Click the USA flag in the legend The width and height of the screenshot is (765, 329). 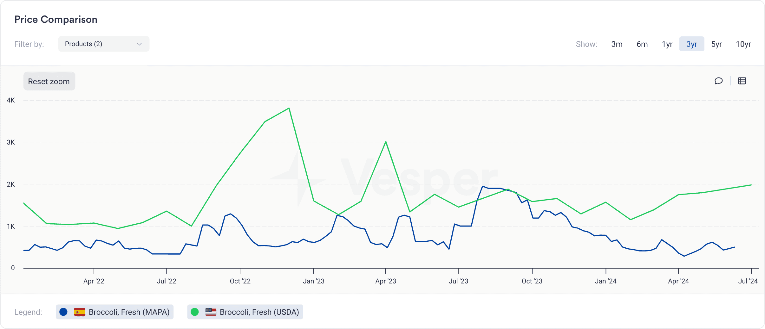[x=211, y=312]
